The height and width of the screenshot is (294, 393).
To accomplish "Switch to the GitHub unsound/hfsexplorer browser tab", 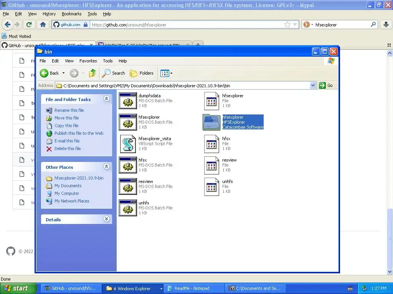I will (x=48, y=45).
